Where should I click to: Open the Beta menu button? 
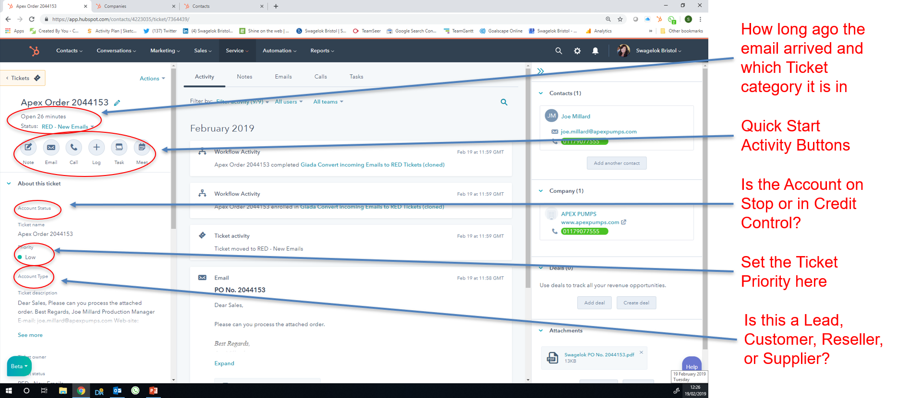pos(19,366)
